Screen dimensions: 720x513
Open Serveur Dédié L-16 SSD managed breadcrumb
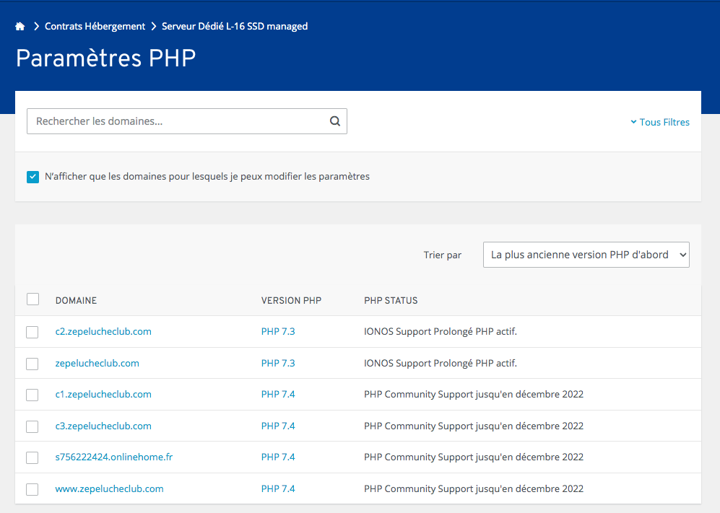pyautogui.click(x=235, y=27)
